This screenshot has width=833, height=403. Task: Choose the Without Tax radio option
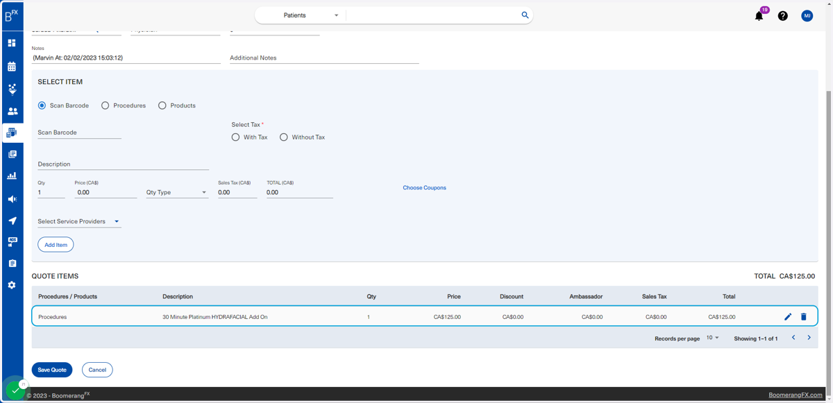[284, 137]
